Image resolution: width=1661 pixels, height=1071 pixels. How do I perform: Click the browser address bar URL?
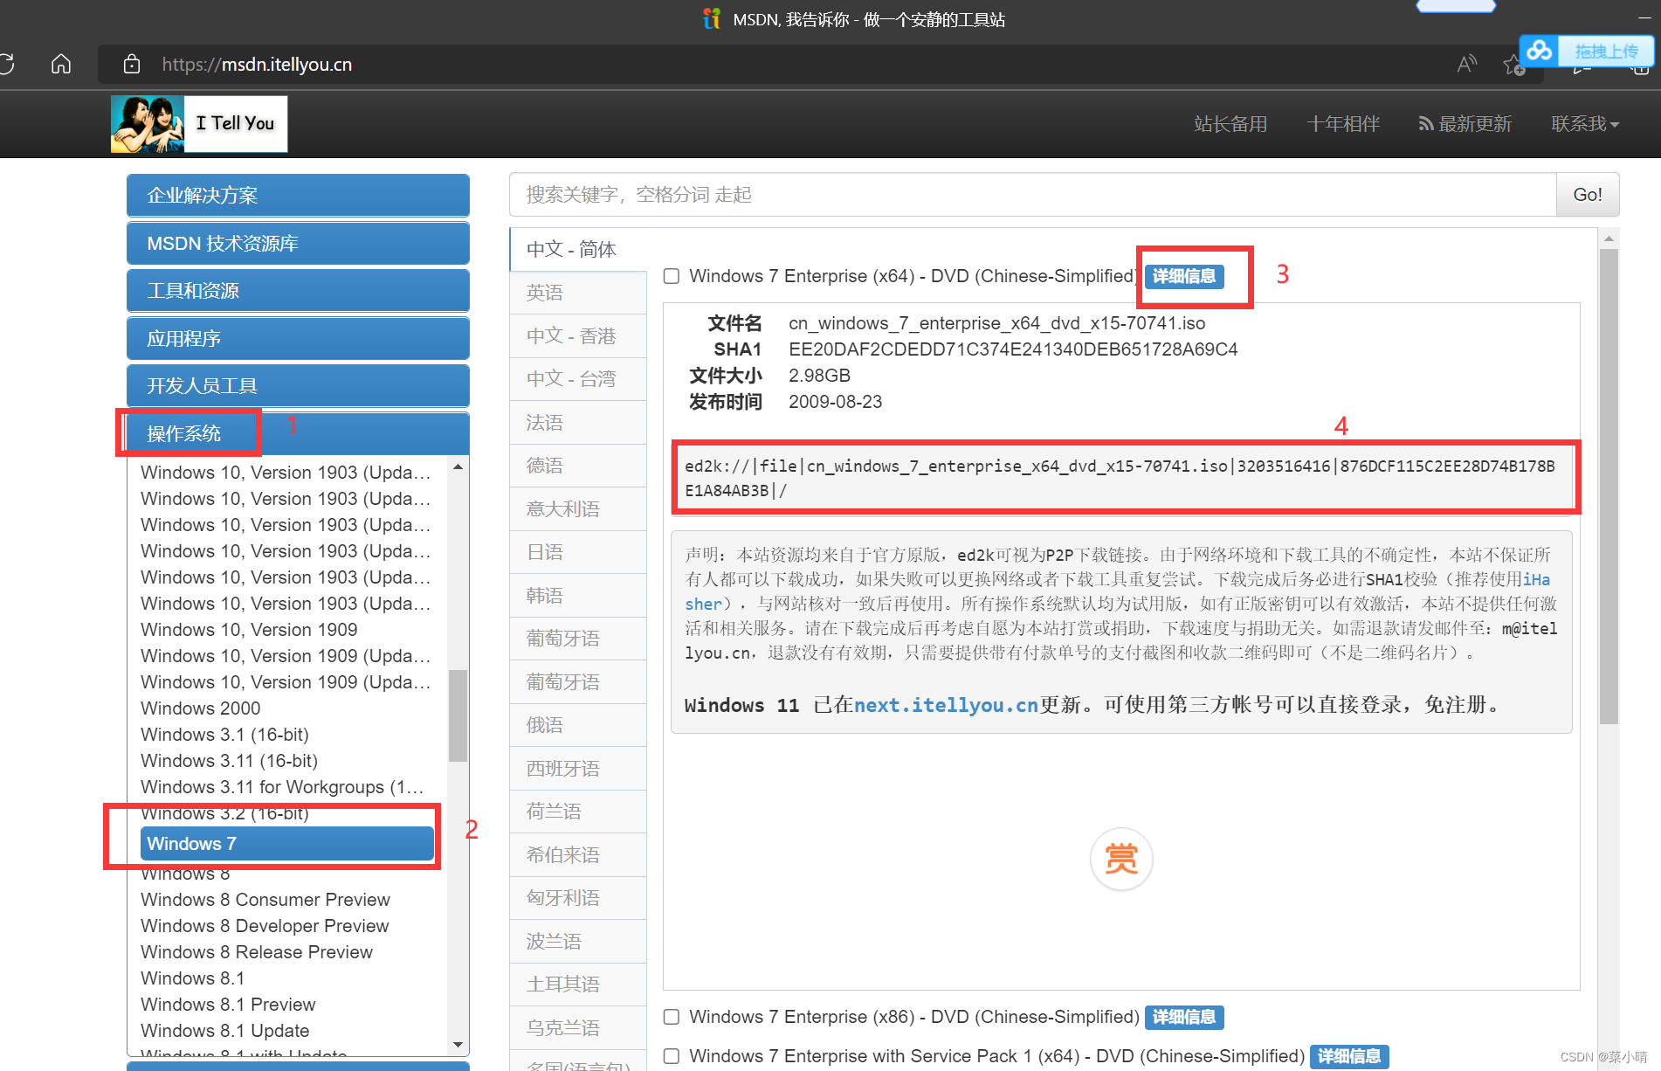click(x=257, y=64)
